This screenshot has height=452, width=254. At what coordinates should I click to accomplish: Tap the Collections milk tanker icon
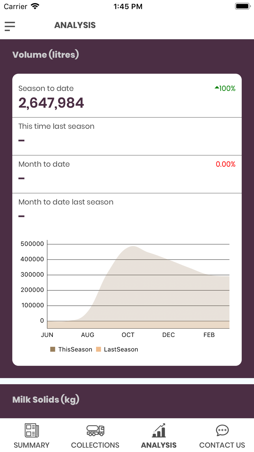click(95, 430)
